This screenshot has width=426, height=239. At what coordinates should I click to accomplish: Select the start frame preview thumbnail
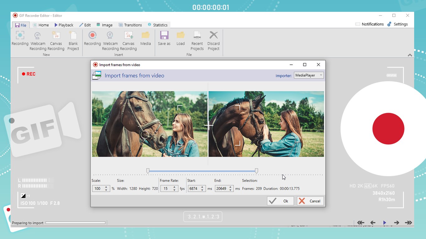point(150,124)
